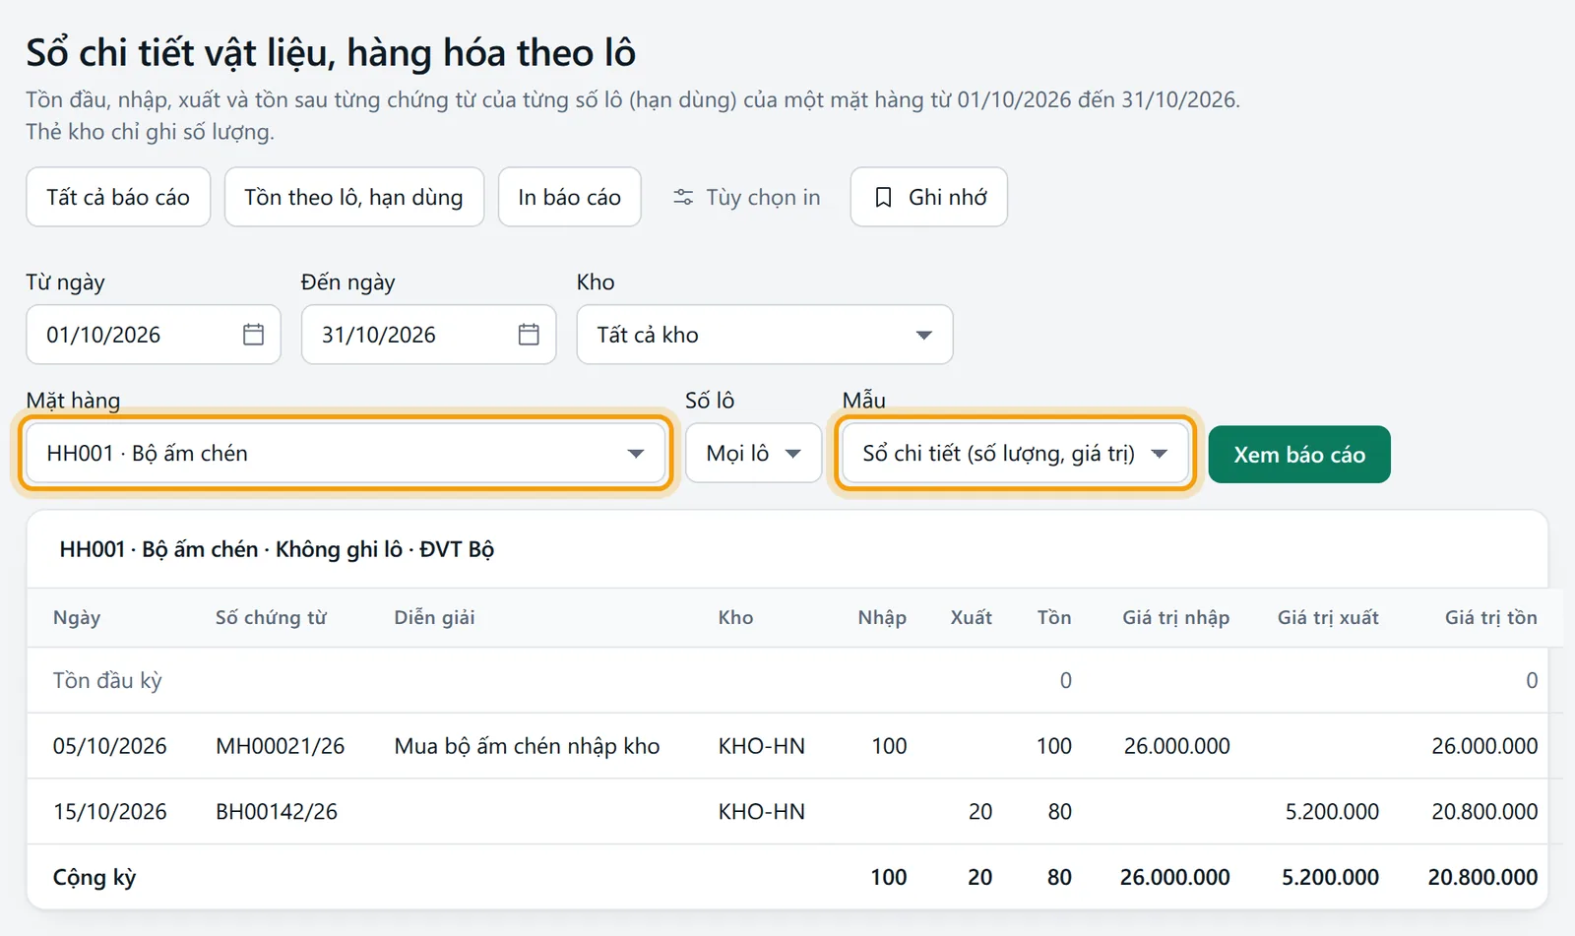Open the Đến ngày calendar picker icon
The height and width of the screenshot is (936, 1575).
pos(529,335)
